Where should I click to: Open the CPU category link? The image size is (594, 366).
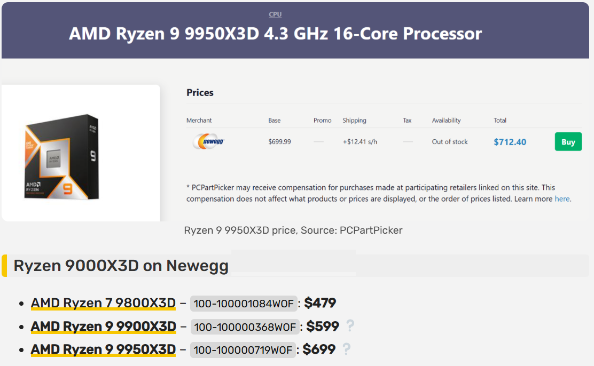pos(275,14)
